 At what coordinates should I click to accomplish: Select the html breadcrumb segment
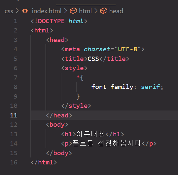(x=85, y=11)
